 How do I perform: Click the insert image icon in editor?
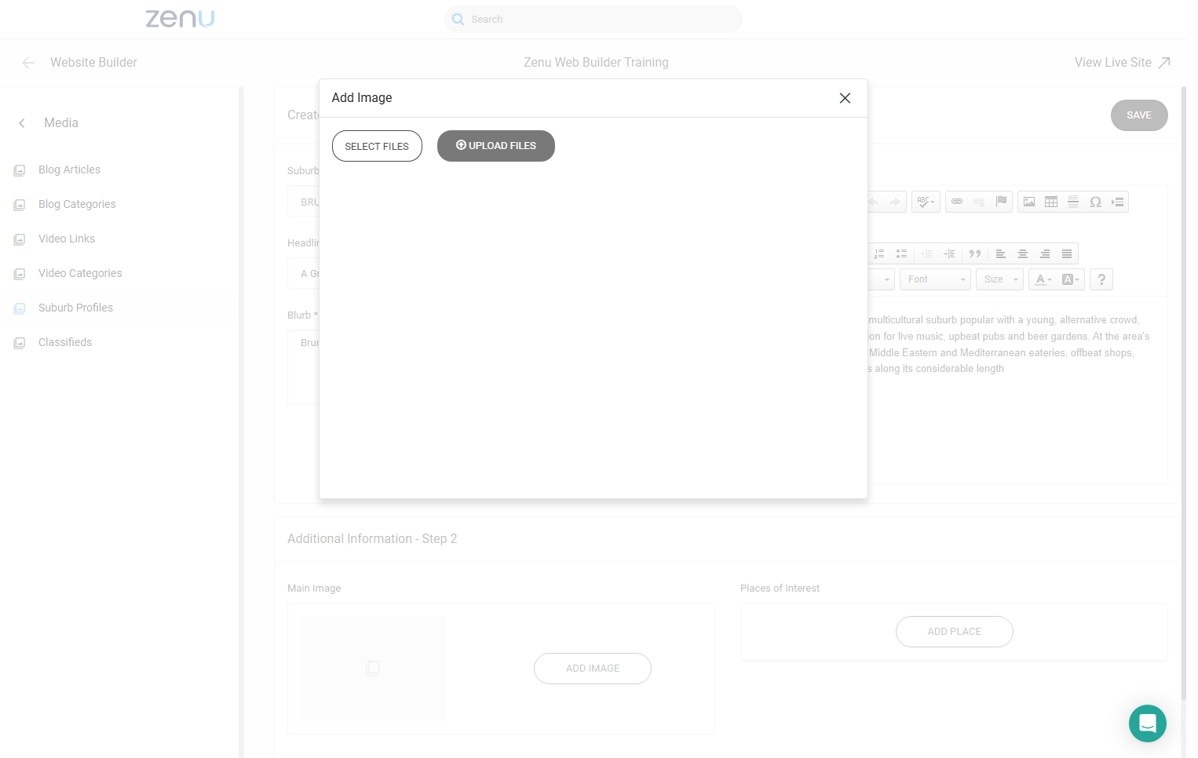[x=1029, y=202]
